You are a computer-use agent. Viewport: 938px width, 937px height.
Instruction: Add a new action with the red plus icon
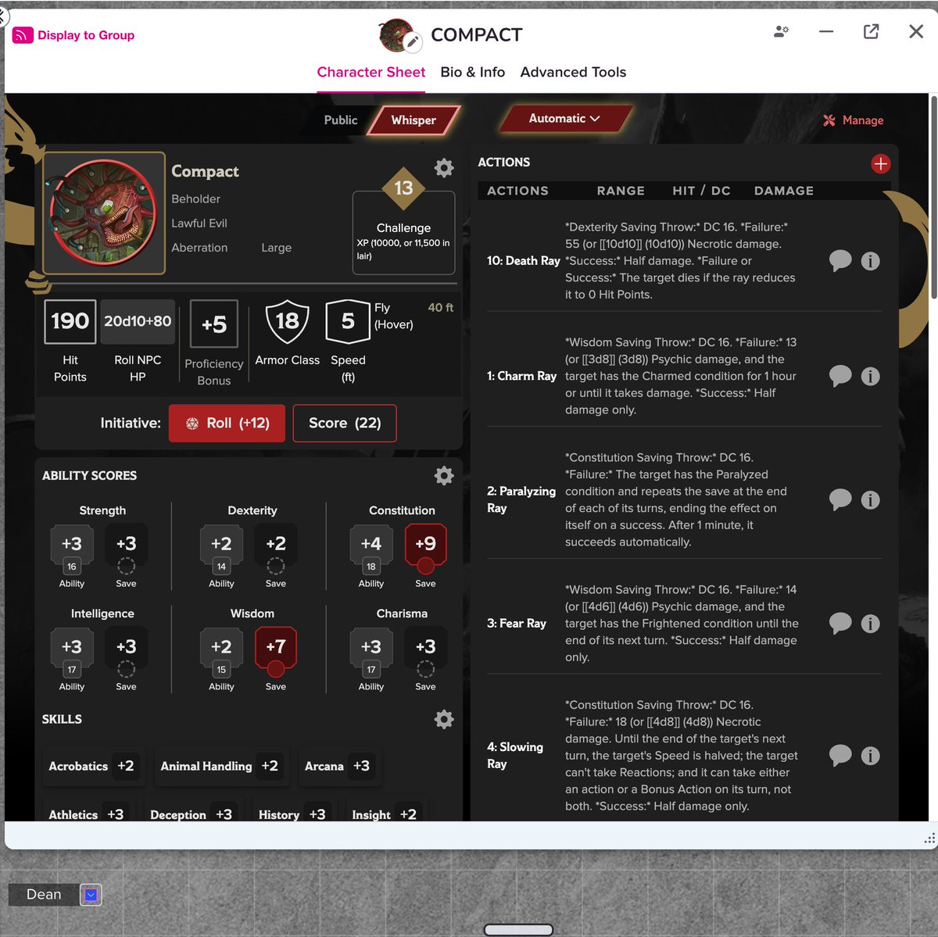[x=880, y=164]
